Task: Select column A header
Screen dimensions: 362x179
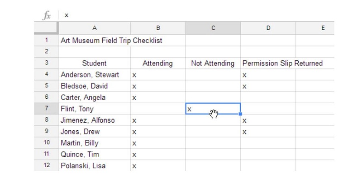Action: [x=95, y=28]
